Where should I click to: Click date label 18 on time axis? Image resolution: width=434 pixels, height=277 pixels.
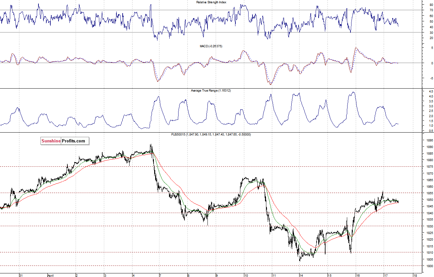(x=415, y=275)
